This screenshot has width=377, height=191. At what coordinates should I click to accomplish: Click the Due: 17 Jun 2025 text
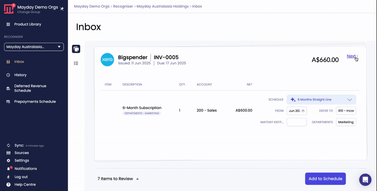pyautogui.click(x=172, y=64)
